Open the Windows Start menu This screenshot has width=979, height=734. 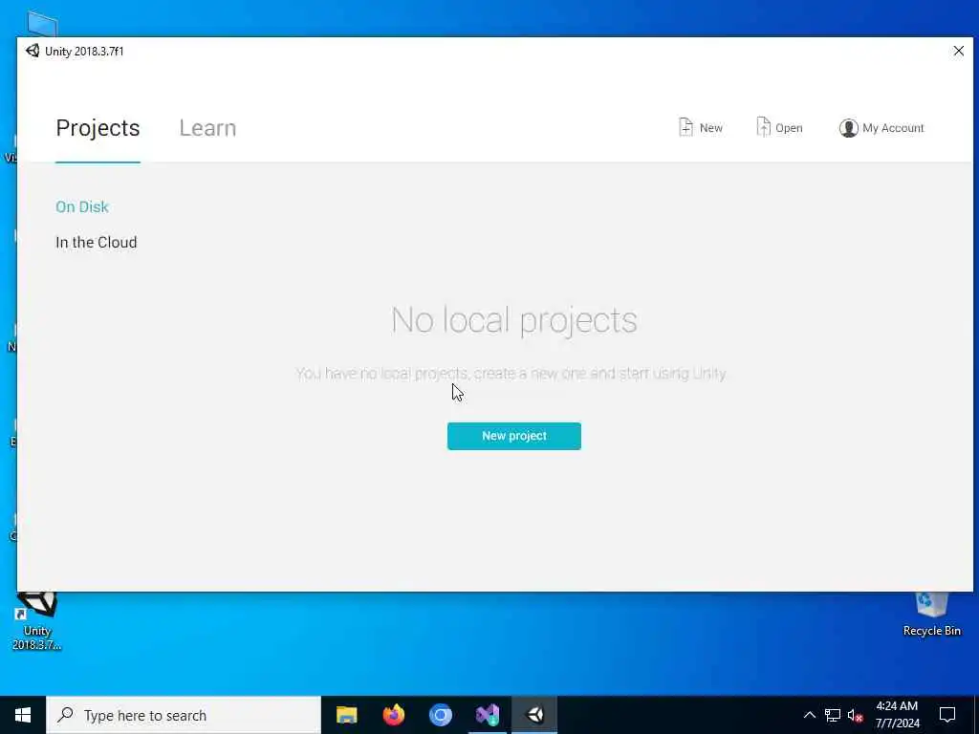[23, 715]
